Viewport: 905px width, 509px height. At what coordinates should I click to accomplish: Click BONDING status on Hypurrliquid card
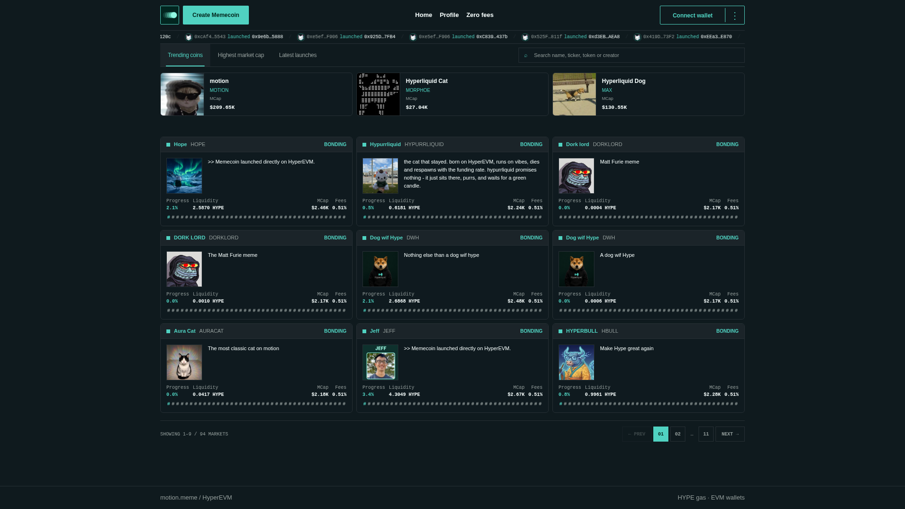pyautogui.click(x=531, y=145)
